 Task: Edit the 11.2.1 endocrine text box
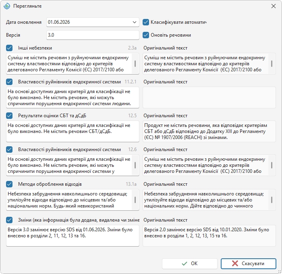point(73,98)
